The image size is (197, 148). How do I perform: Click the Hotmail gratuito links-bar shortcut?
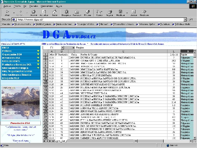(42, 24)
